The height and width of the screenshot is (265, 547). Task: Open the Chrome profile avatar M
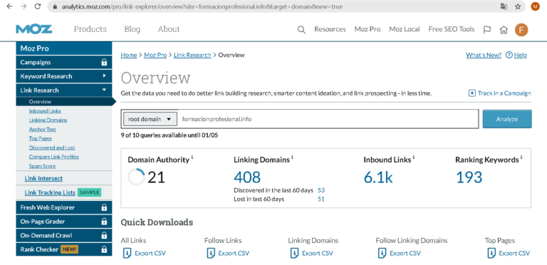pos(535,6)
